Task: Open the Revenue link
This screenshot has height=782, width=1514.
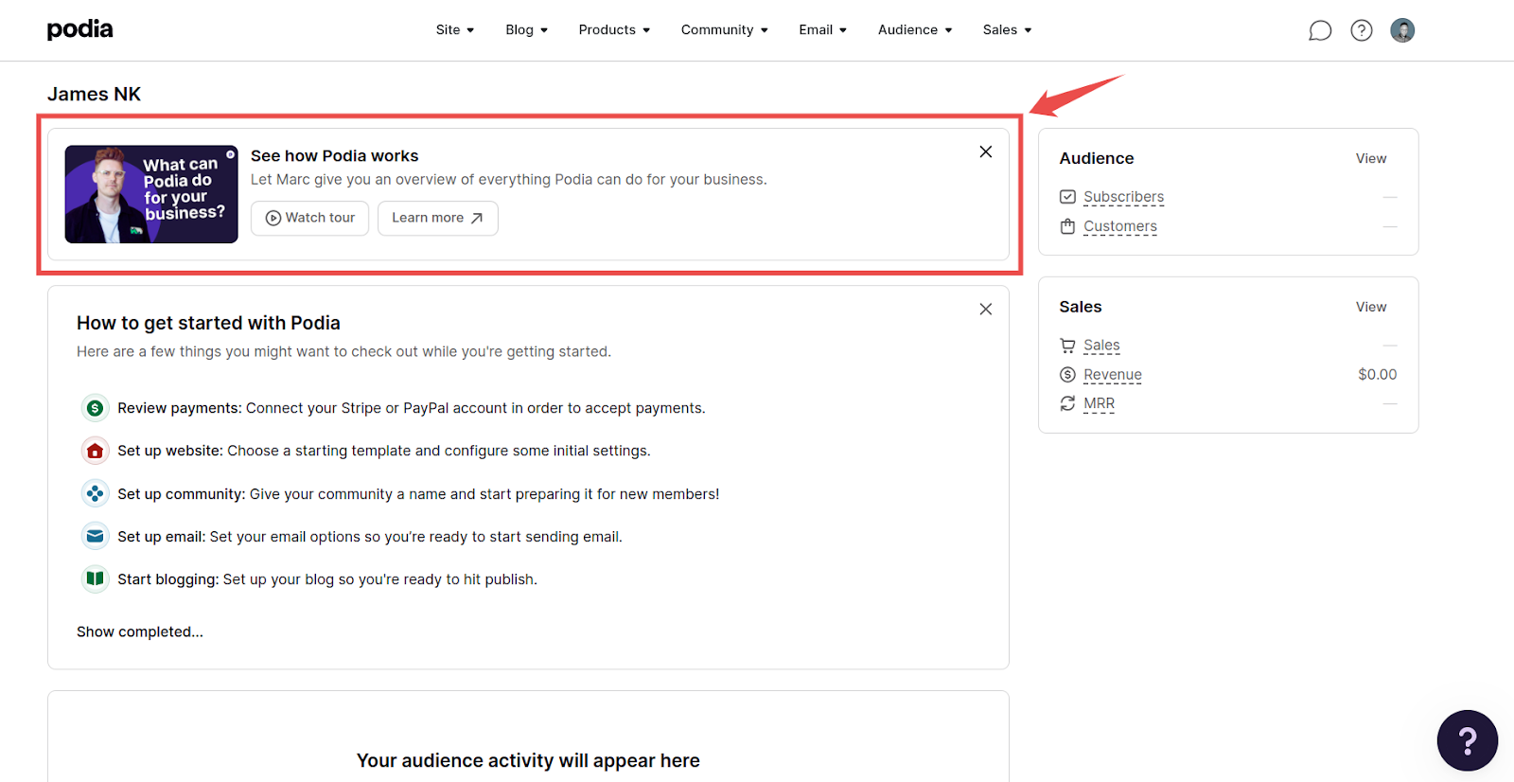Action: [x=1113, y=375]
